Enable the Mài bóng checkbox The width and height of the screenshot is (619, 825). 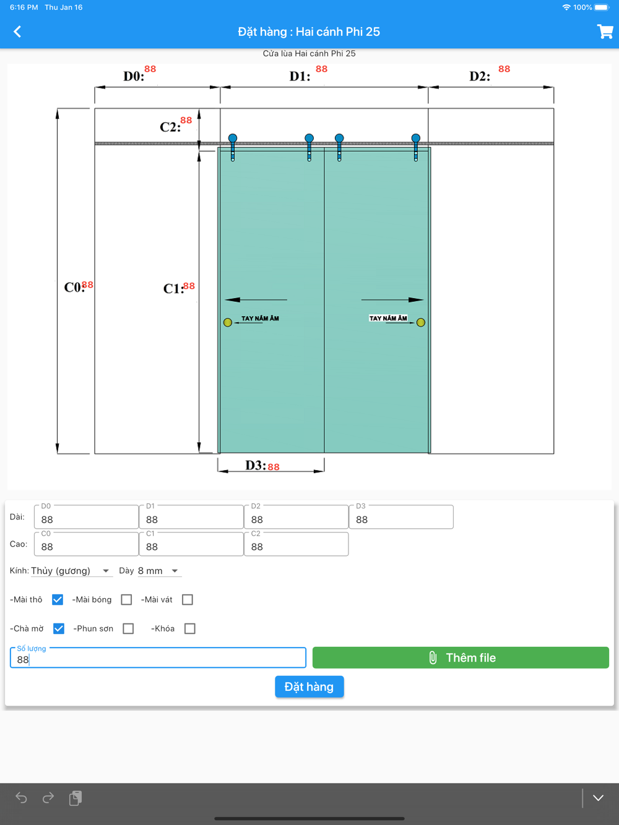(x=126, y=599)
